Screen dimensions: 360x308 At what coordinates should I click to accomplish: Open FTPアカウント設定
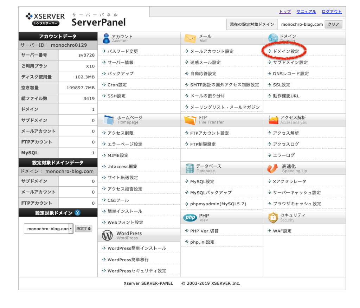pos(210,133)
